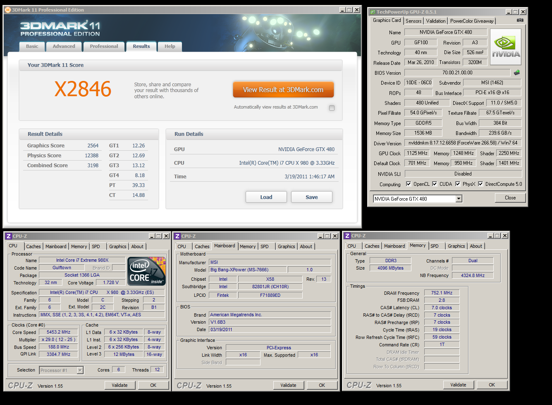
Task: Toggle the PhysX checkbox in GPU-Z
Action: pos(458,184)
